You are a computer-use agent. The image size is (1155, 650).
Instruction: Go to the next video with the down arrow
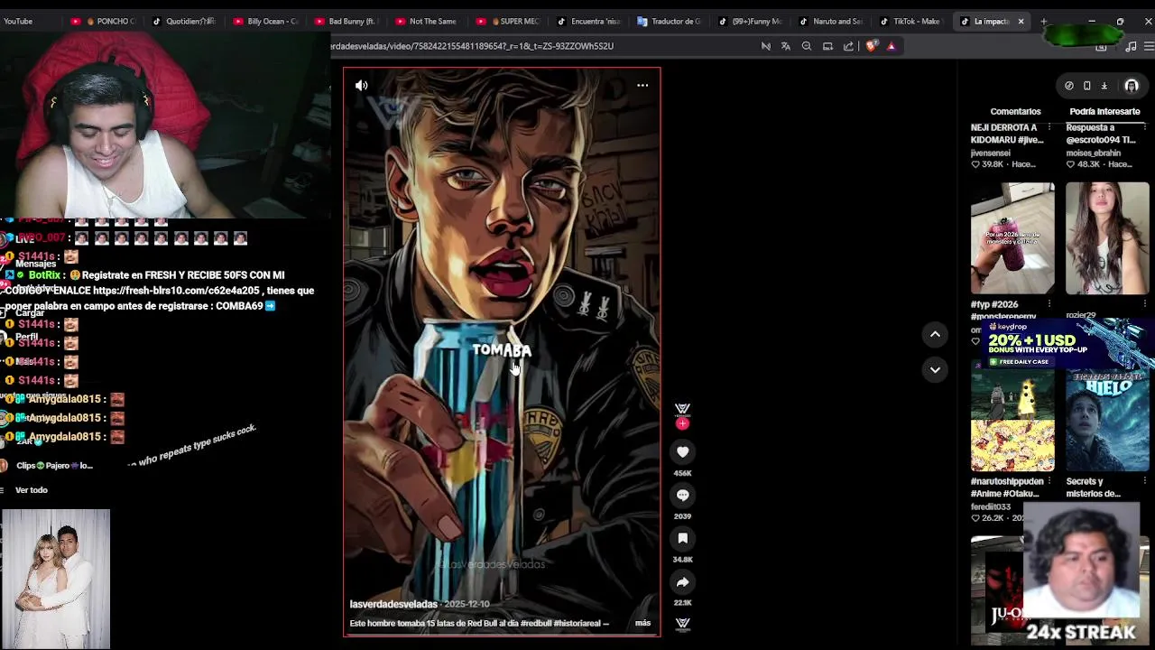pyautogui.click(x=935, y=369)
